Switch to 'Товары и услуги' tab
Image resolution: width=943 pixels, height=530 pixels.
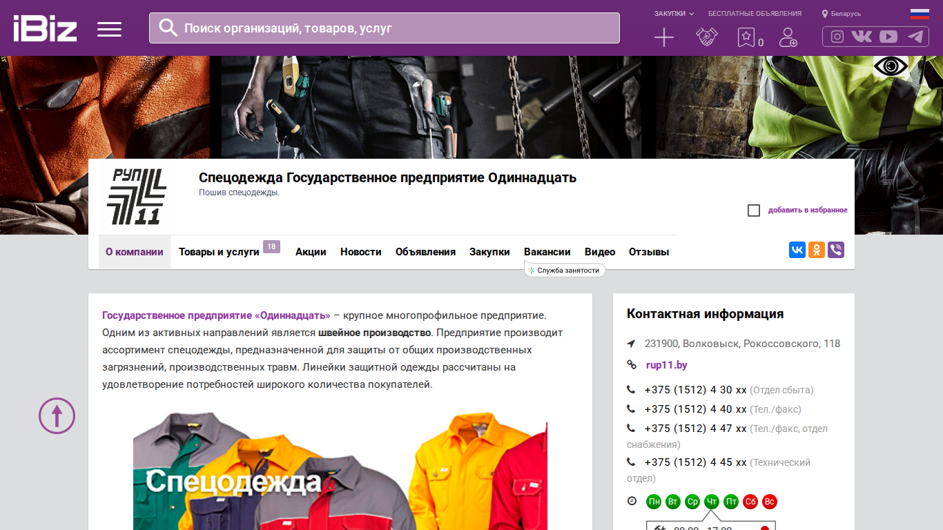(219, 252)
